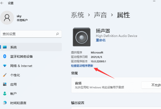The image size is (161, 109).
Task: Navigate to 声音 breadcrumb
Action: pos(101,15)
